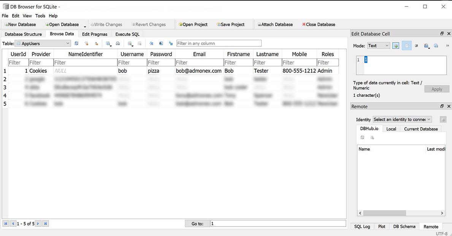Toggle word wrap in cell editor
Viewport: 452px width, 236px height.
[x=406, y=46]
